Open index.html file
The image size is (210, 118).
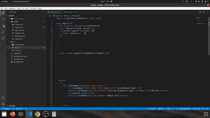click(19, 27)
